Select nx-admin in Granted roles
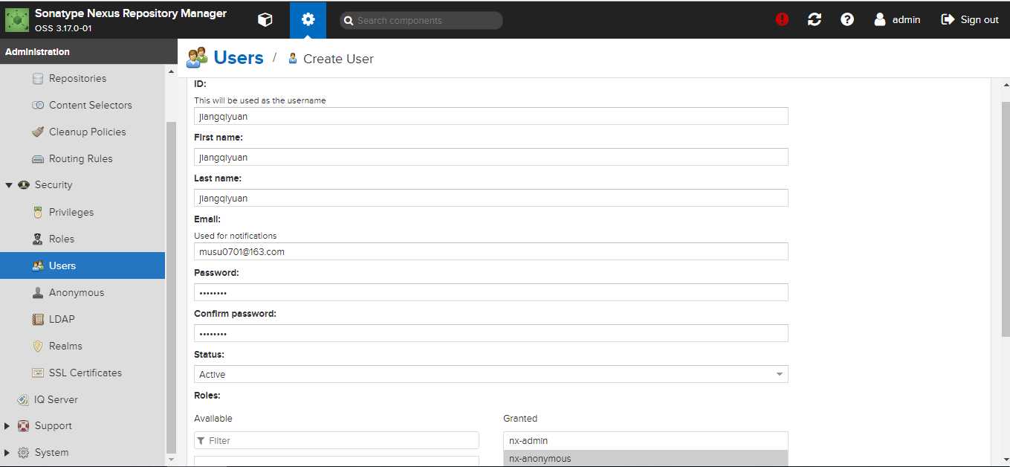The image size is (1010, 467). coord(646,441)
